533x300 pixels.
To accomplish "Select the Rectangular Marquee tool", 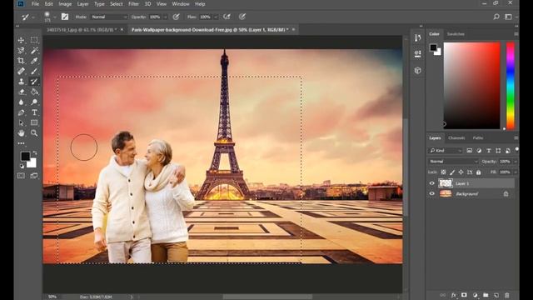I will (34, 40).
